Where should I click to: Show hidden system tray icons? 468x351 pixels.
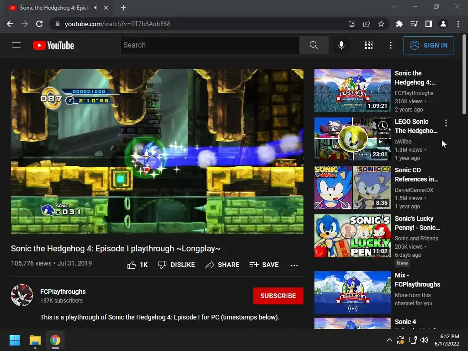click(389, 340)
